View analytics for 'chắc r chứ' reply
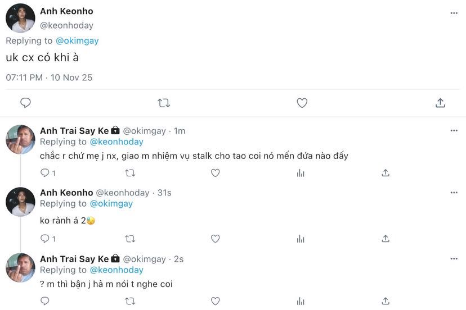 (x=301, y=173)
